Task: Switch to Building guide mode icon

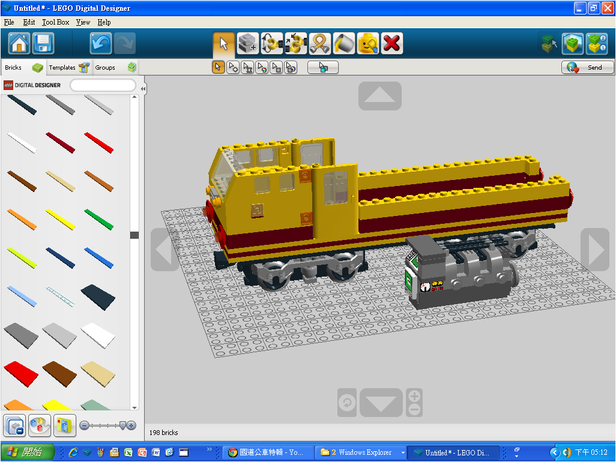Action: pyautogui.click(x=596, y=43)
